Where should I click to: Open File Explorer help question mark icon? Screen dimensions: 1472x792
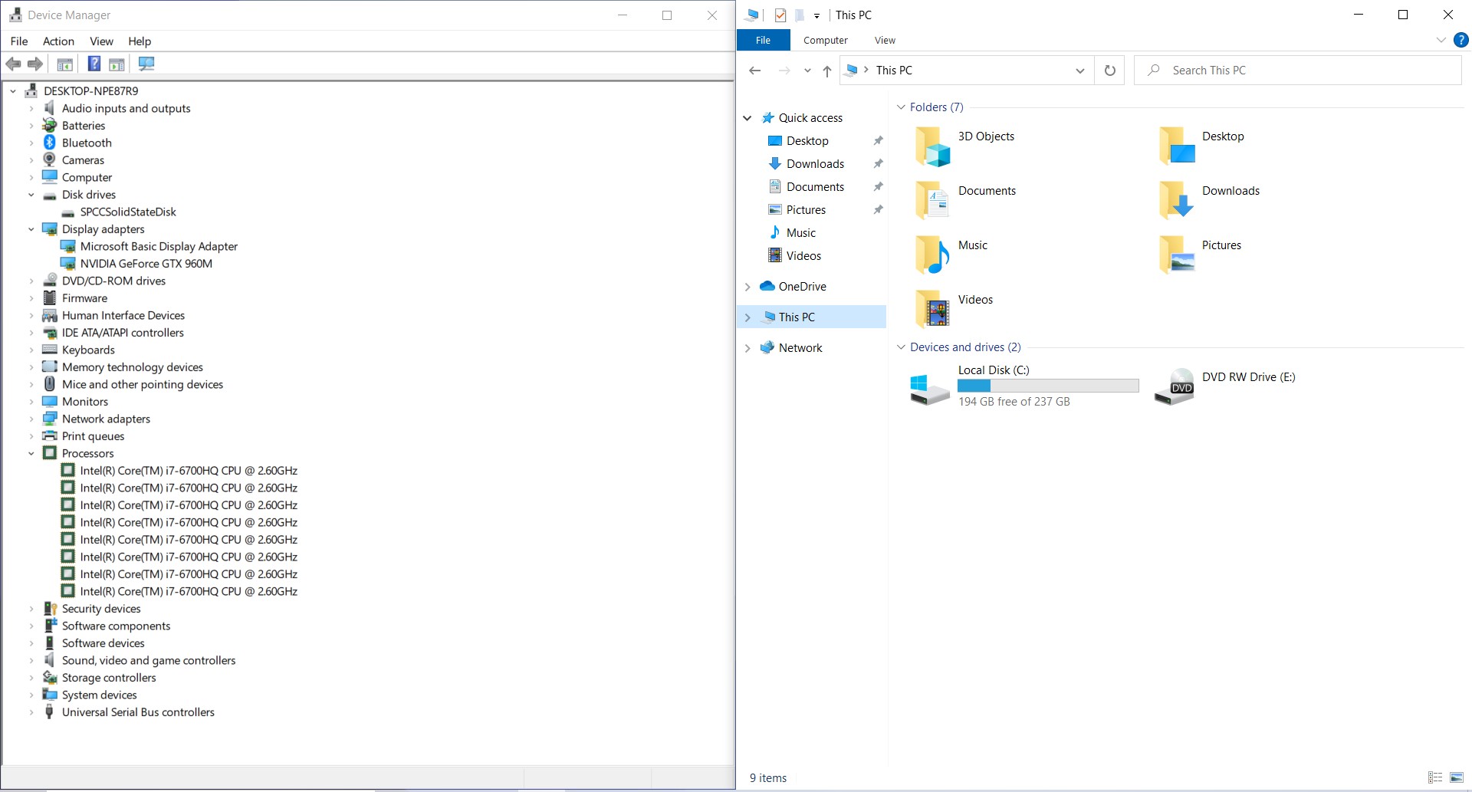coord(1461,40)
